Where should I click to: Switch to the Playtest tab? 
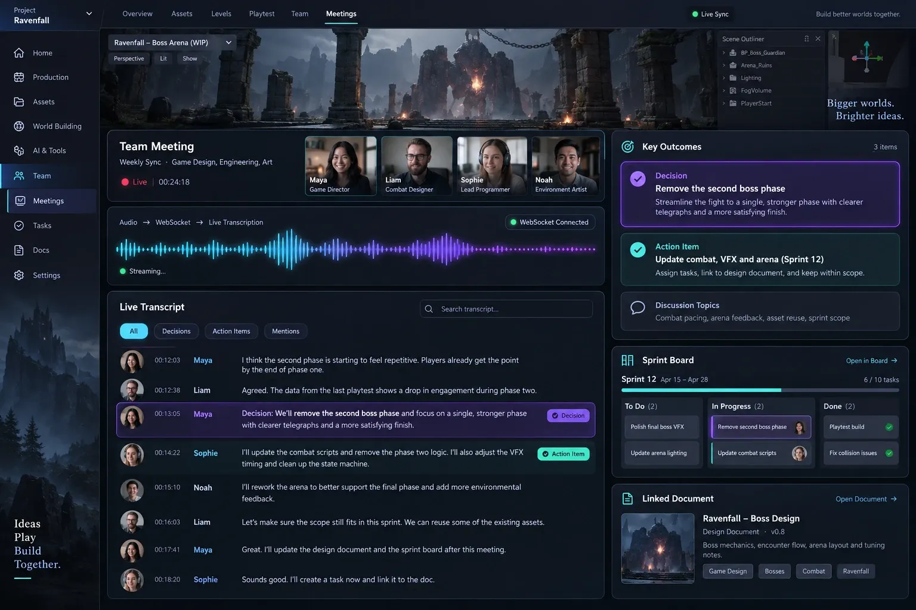click(x=262, y=14)
